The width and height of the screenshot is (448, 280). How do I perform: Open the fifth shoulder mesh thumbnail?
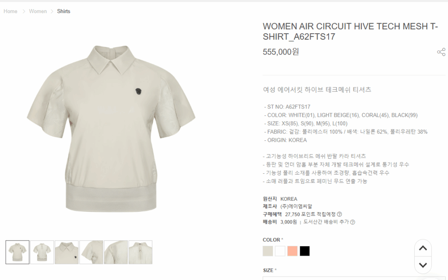115,252
